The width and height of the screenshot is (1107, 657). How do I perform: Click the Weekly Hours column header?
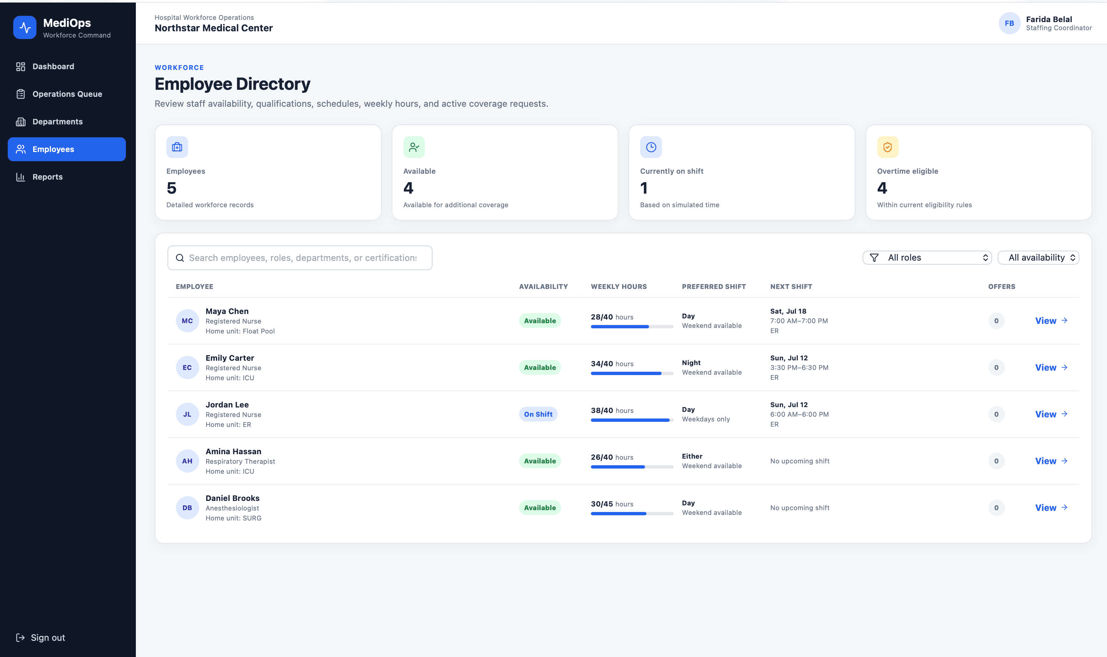(x=618, y=286)
